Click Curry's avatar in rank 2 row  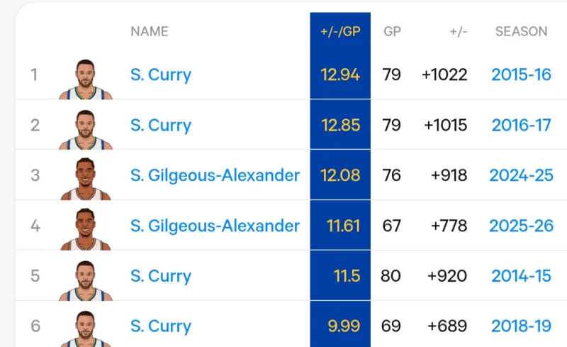(x=85, y=129)
